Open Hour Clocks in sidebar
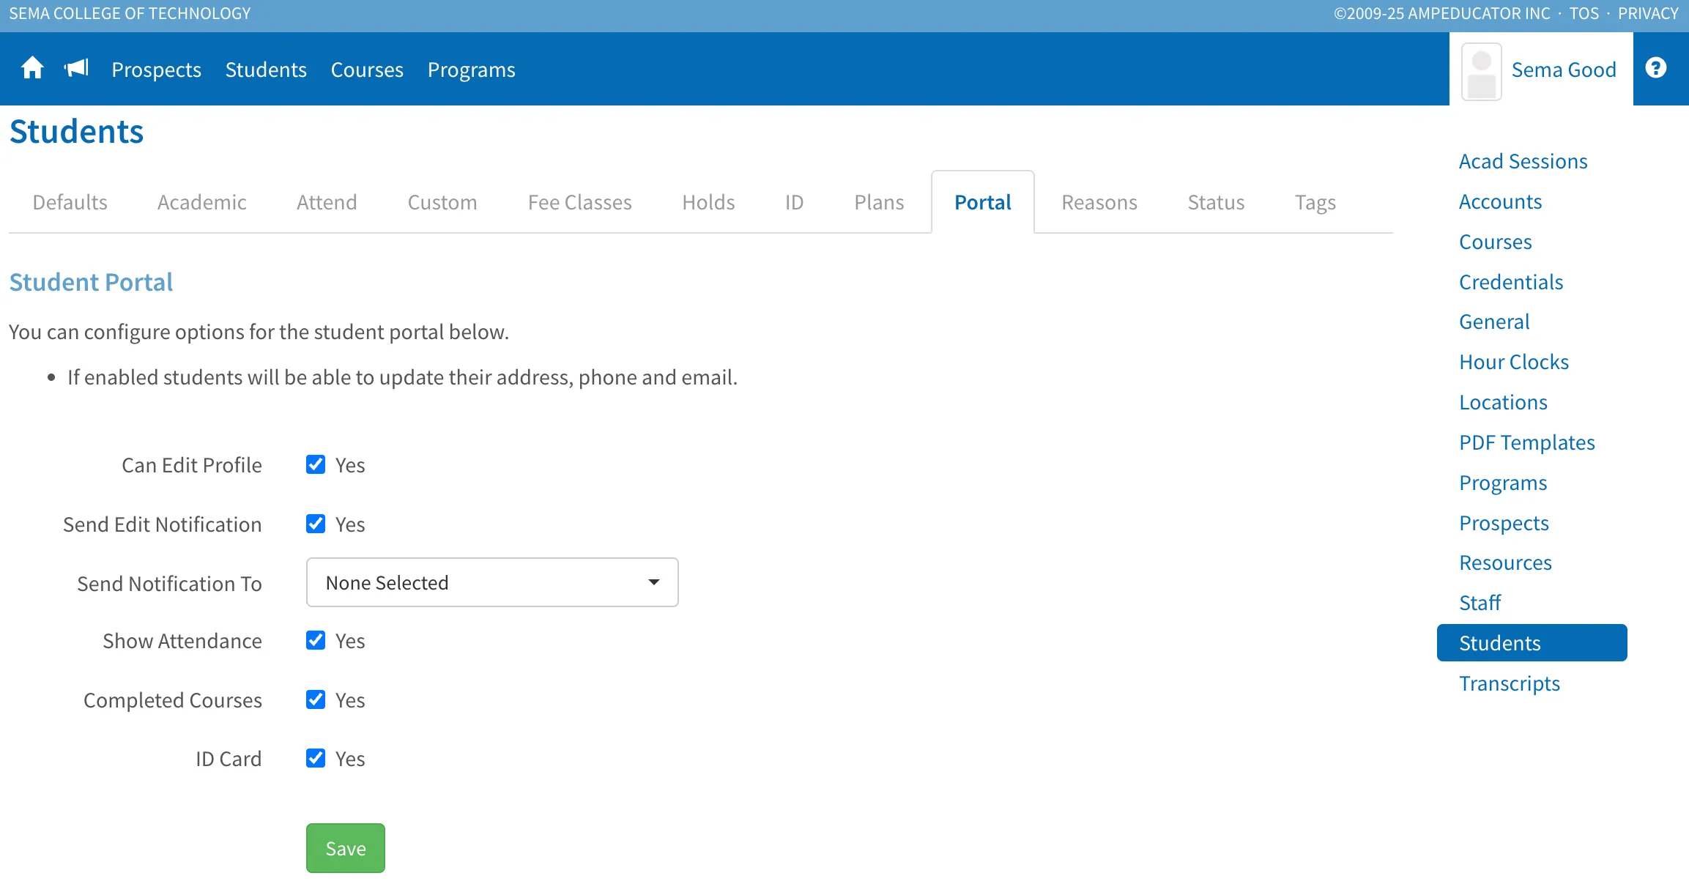The image size is (1689, 895). click(1514, 362)
